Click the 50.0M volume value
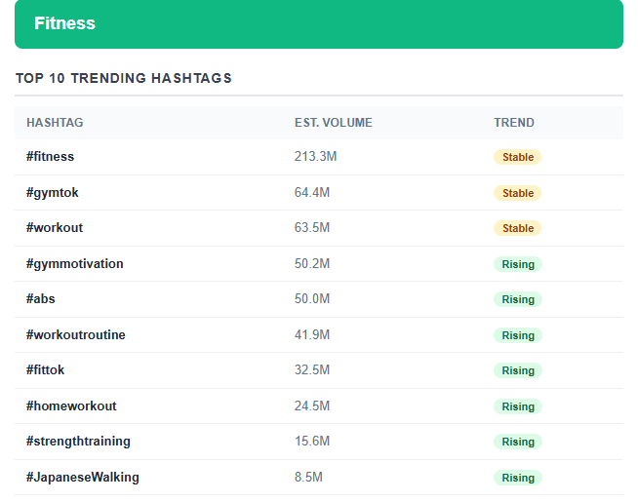This screenshot has height=502, width=638. pyautogui.click(x=312, y=298)
